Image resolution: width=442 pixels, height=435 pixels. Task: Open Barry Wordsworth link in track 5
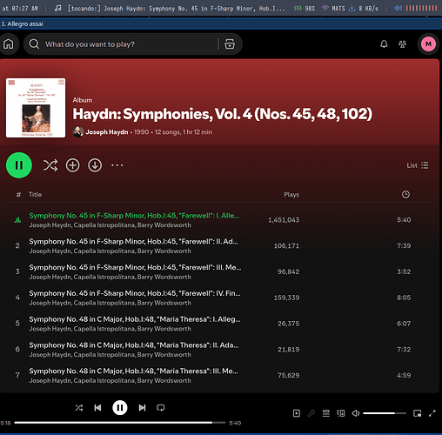click(164, 329)
